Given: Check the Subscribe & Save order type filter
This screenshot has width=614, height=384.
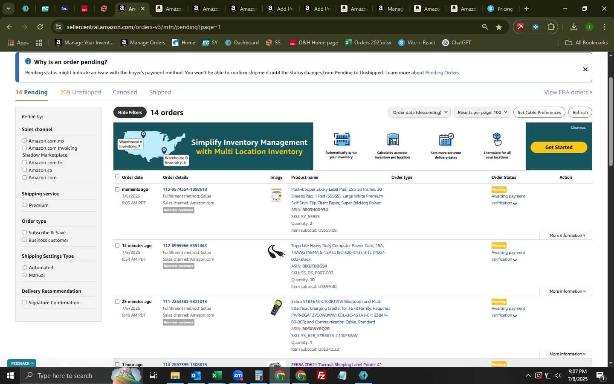Looking at the screenshot, I should (25, 232).
